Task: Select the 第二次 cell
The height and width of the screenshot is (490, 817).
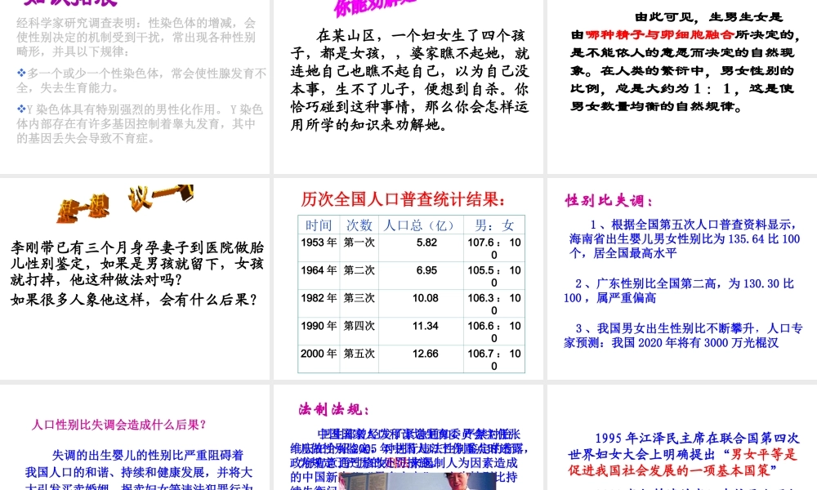Action: point(359,275)
